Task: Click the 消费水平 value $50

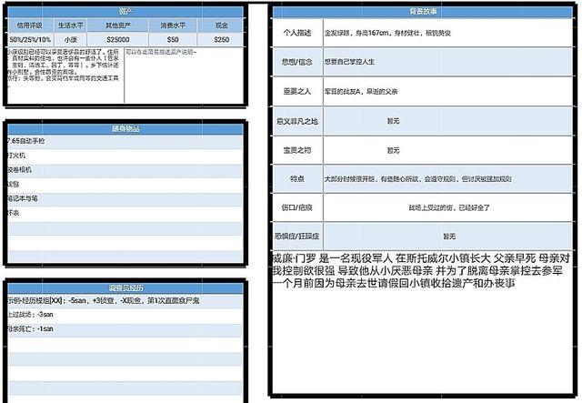Action: [x=173, y=41]
